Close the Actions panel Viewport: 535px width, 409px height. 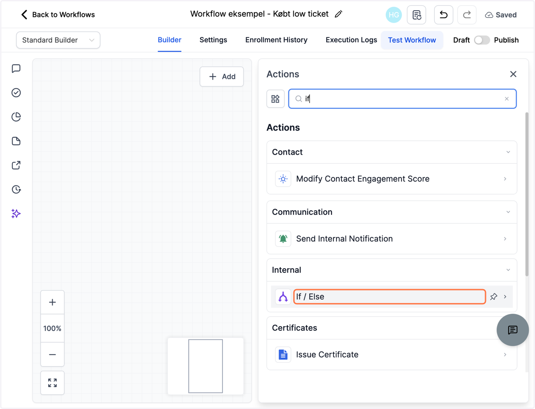(513, 74)
